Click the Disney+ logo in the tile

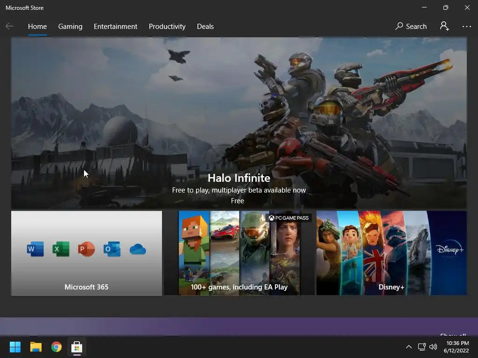[x=450, y=249]
